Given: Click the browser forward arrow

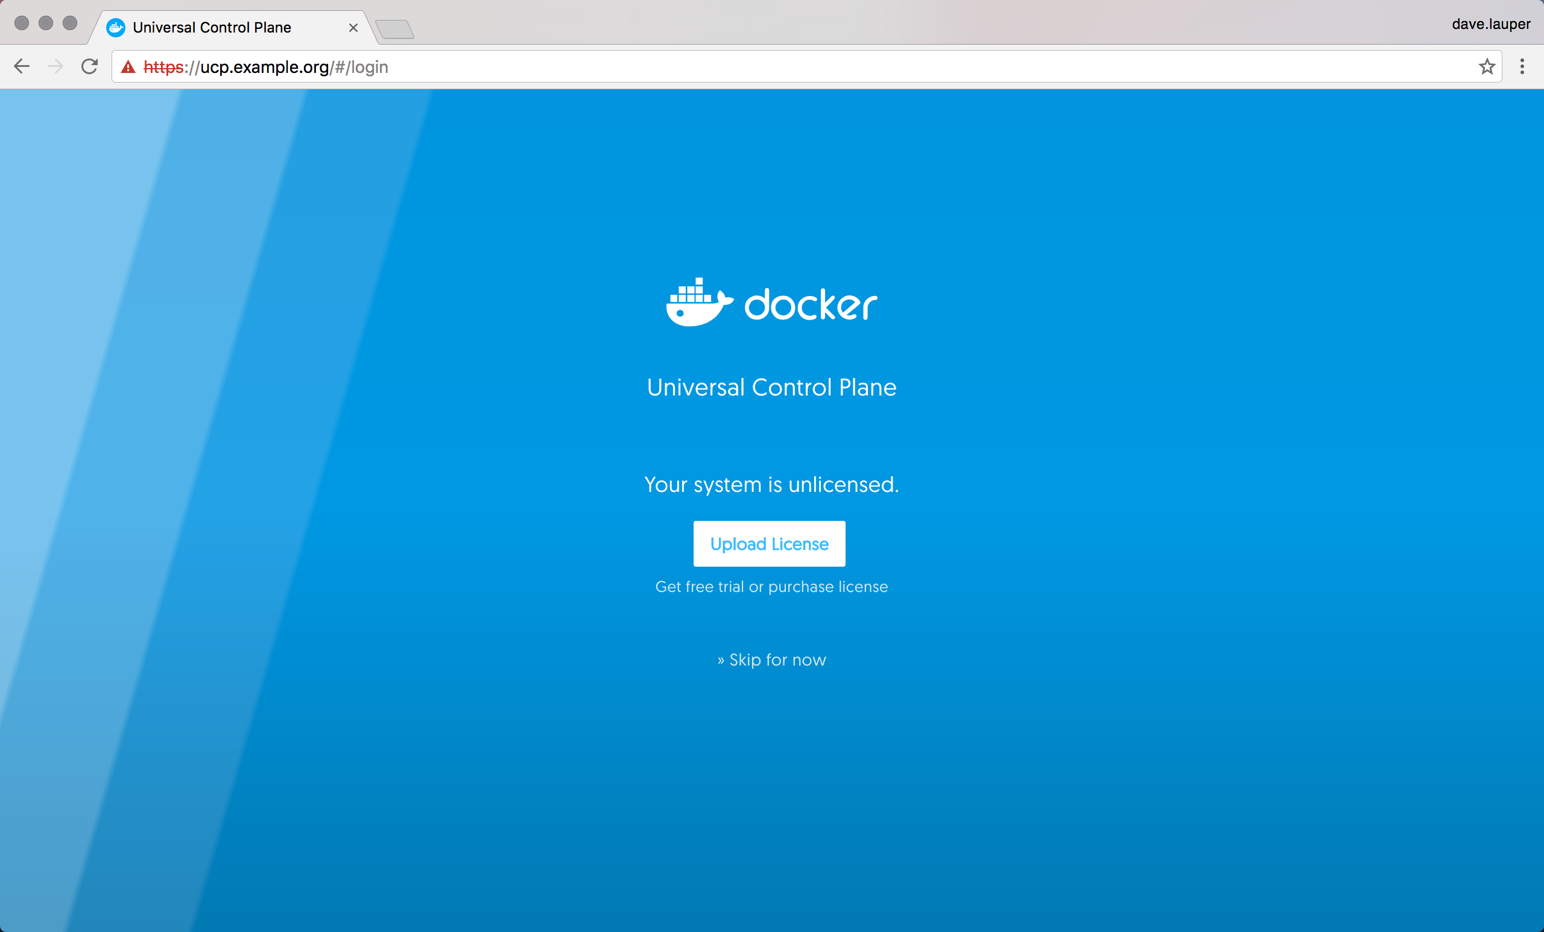Looking at the screenshot, I should pos(55,66).
